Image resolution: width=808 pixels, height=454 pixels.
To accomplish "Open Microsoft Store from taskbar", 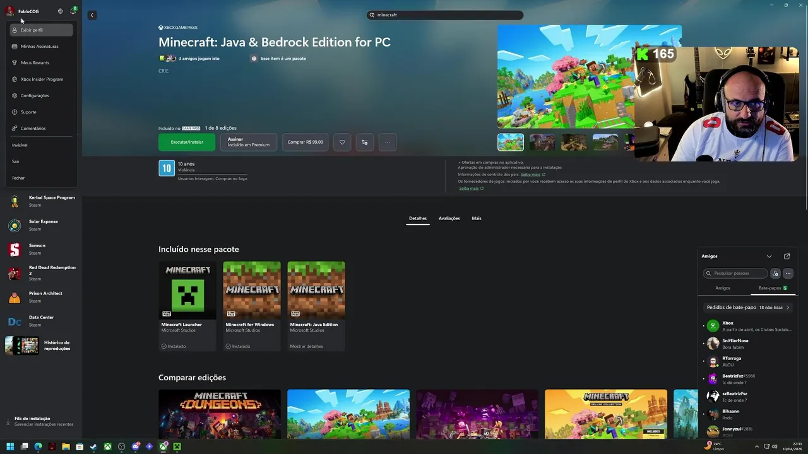I will [80, 446].
